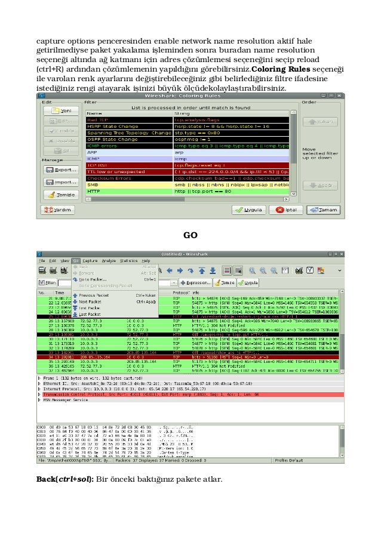The image size is (381, 539).
Task: Click İptal cancel button
Action: click(x=285, y=210)
